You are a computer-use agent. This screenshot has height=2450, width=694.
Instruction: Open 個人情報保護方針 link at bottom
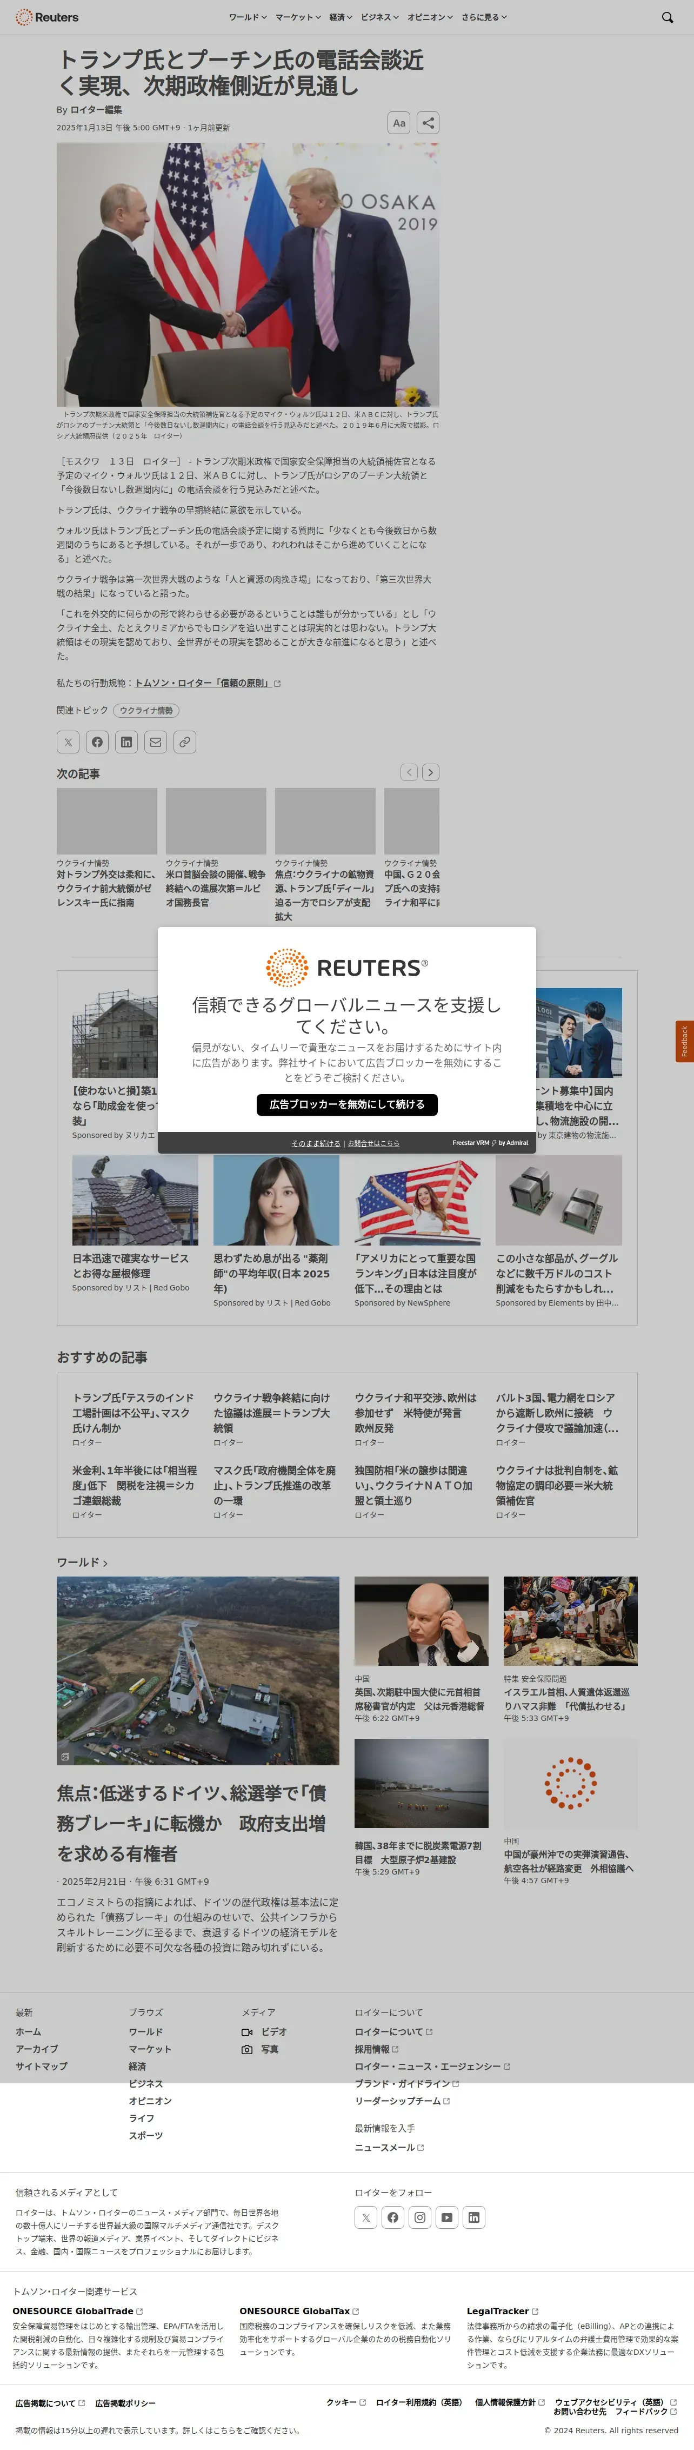pyautogui.click(x=510, y=2402)
